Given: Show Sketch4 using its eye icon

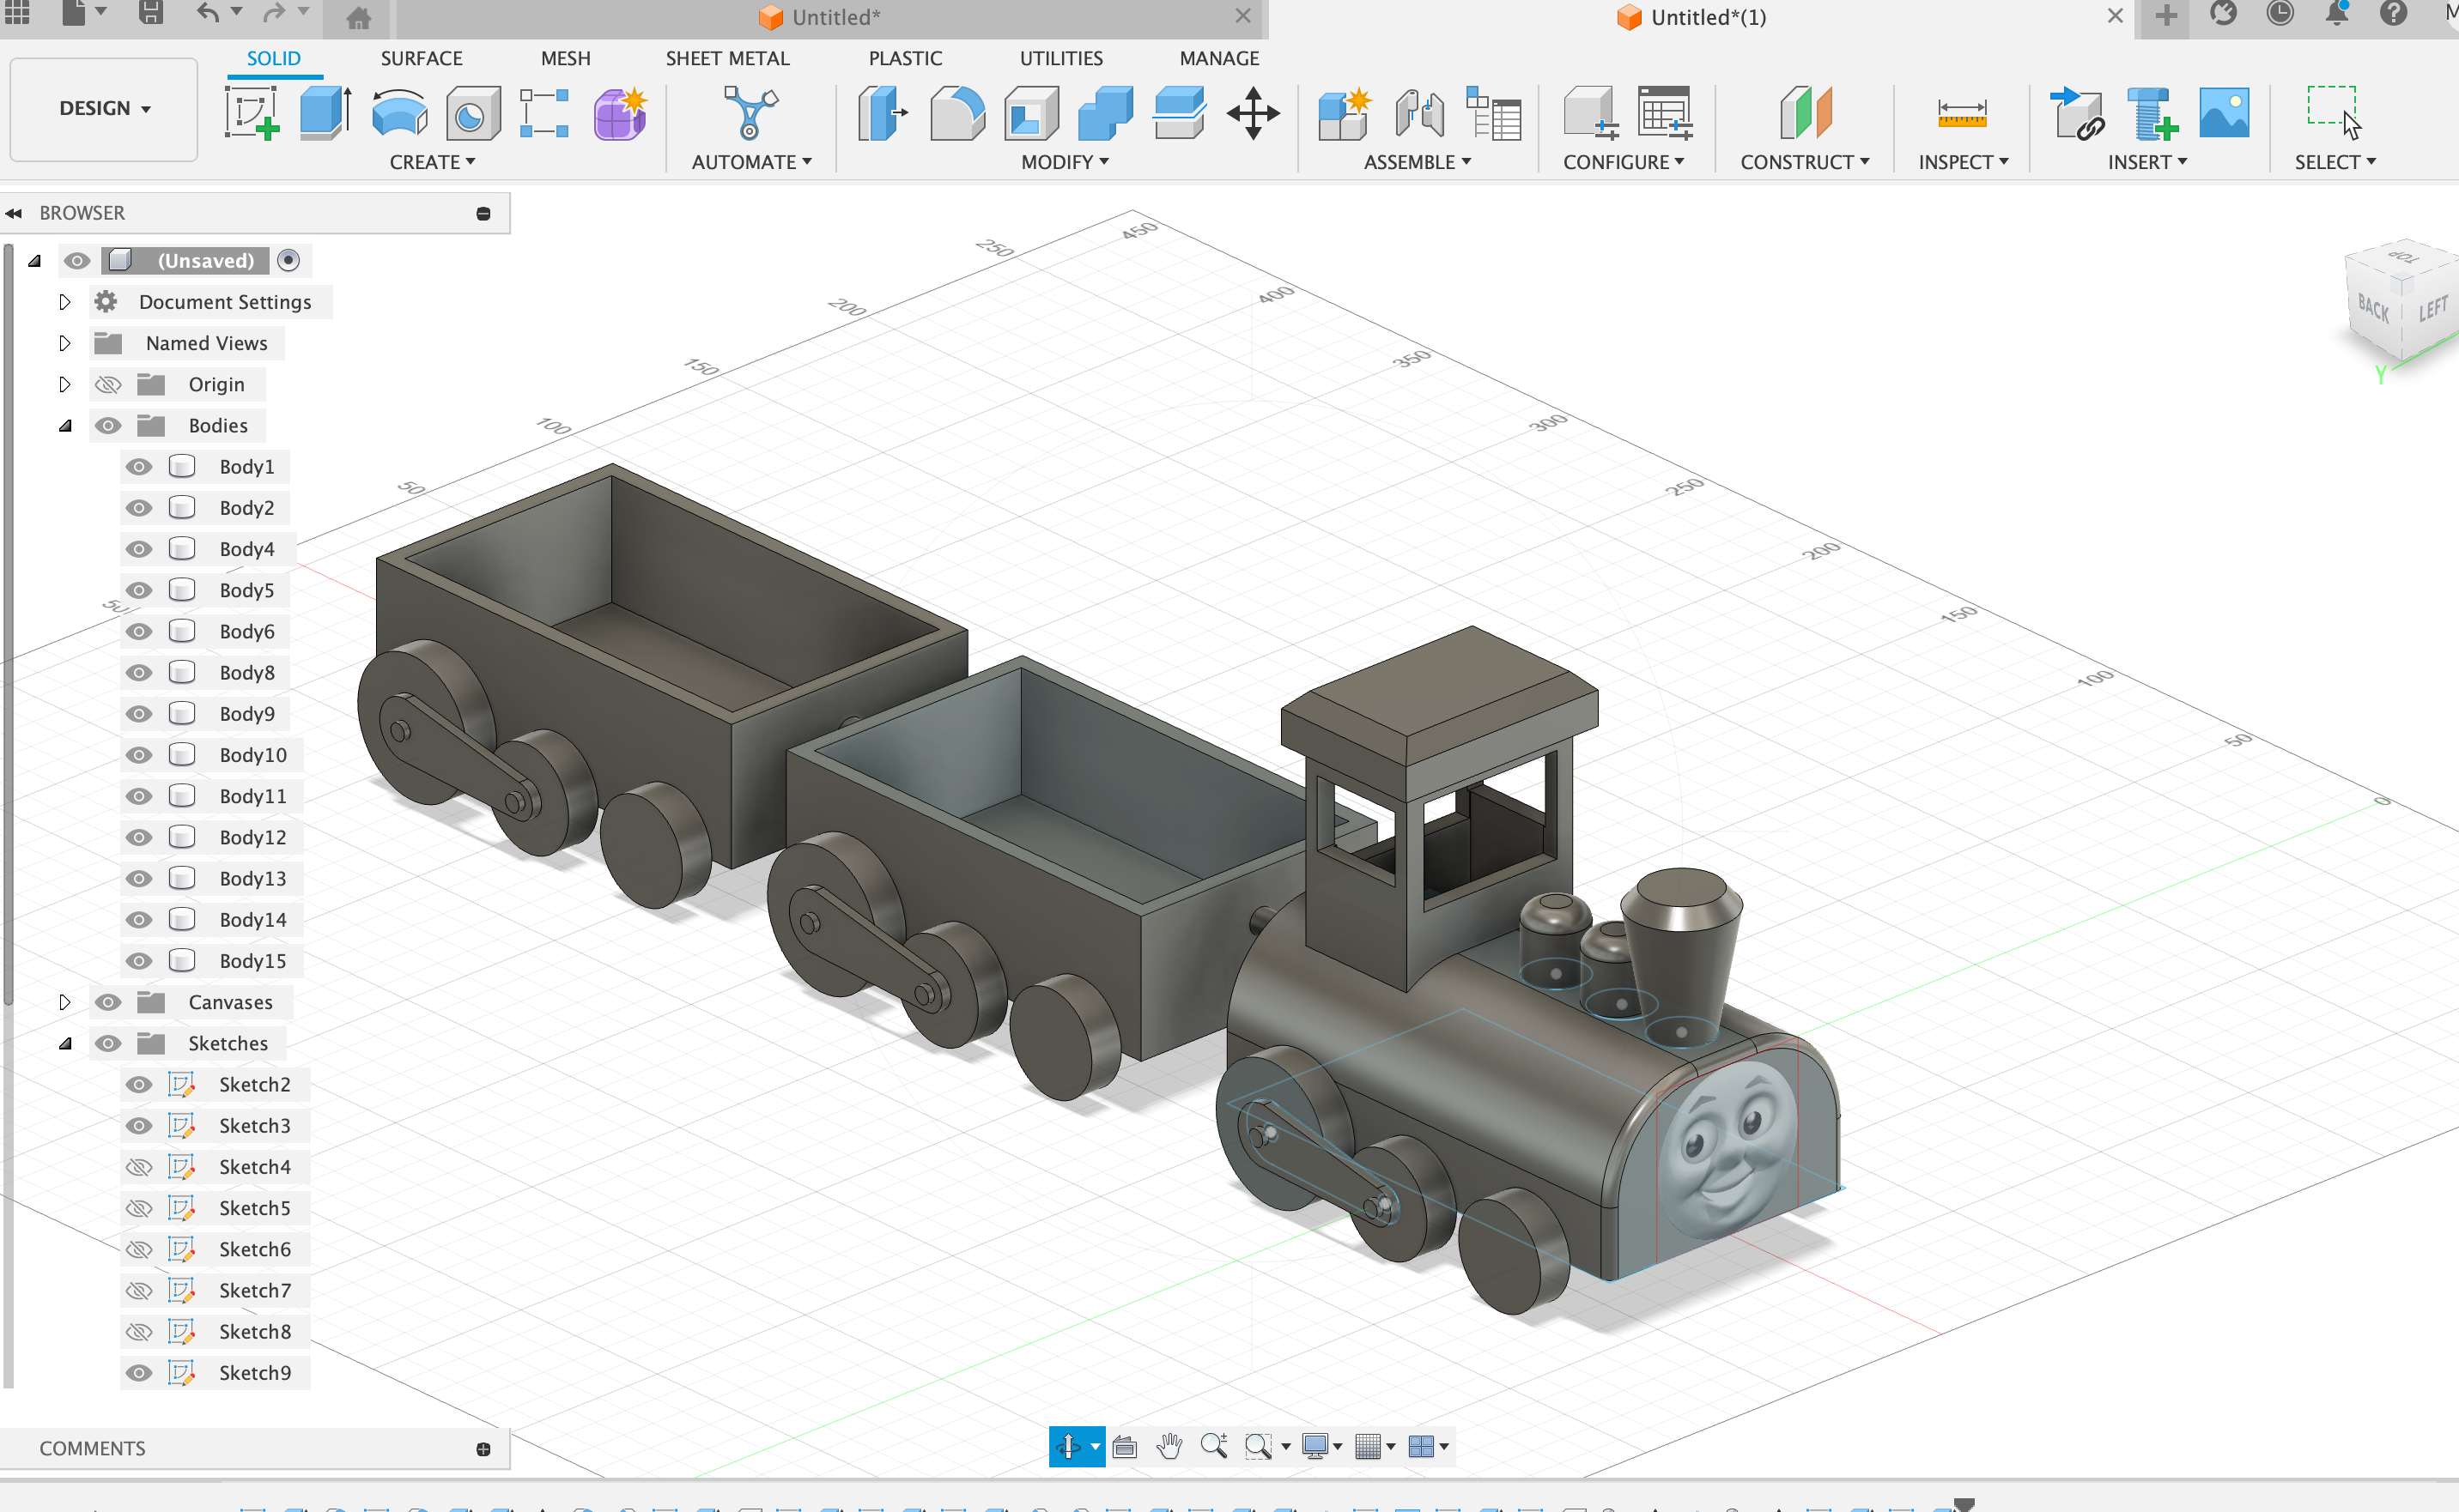Looking at the screenshot, I should click(x=139, y=1167).
